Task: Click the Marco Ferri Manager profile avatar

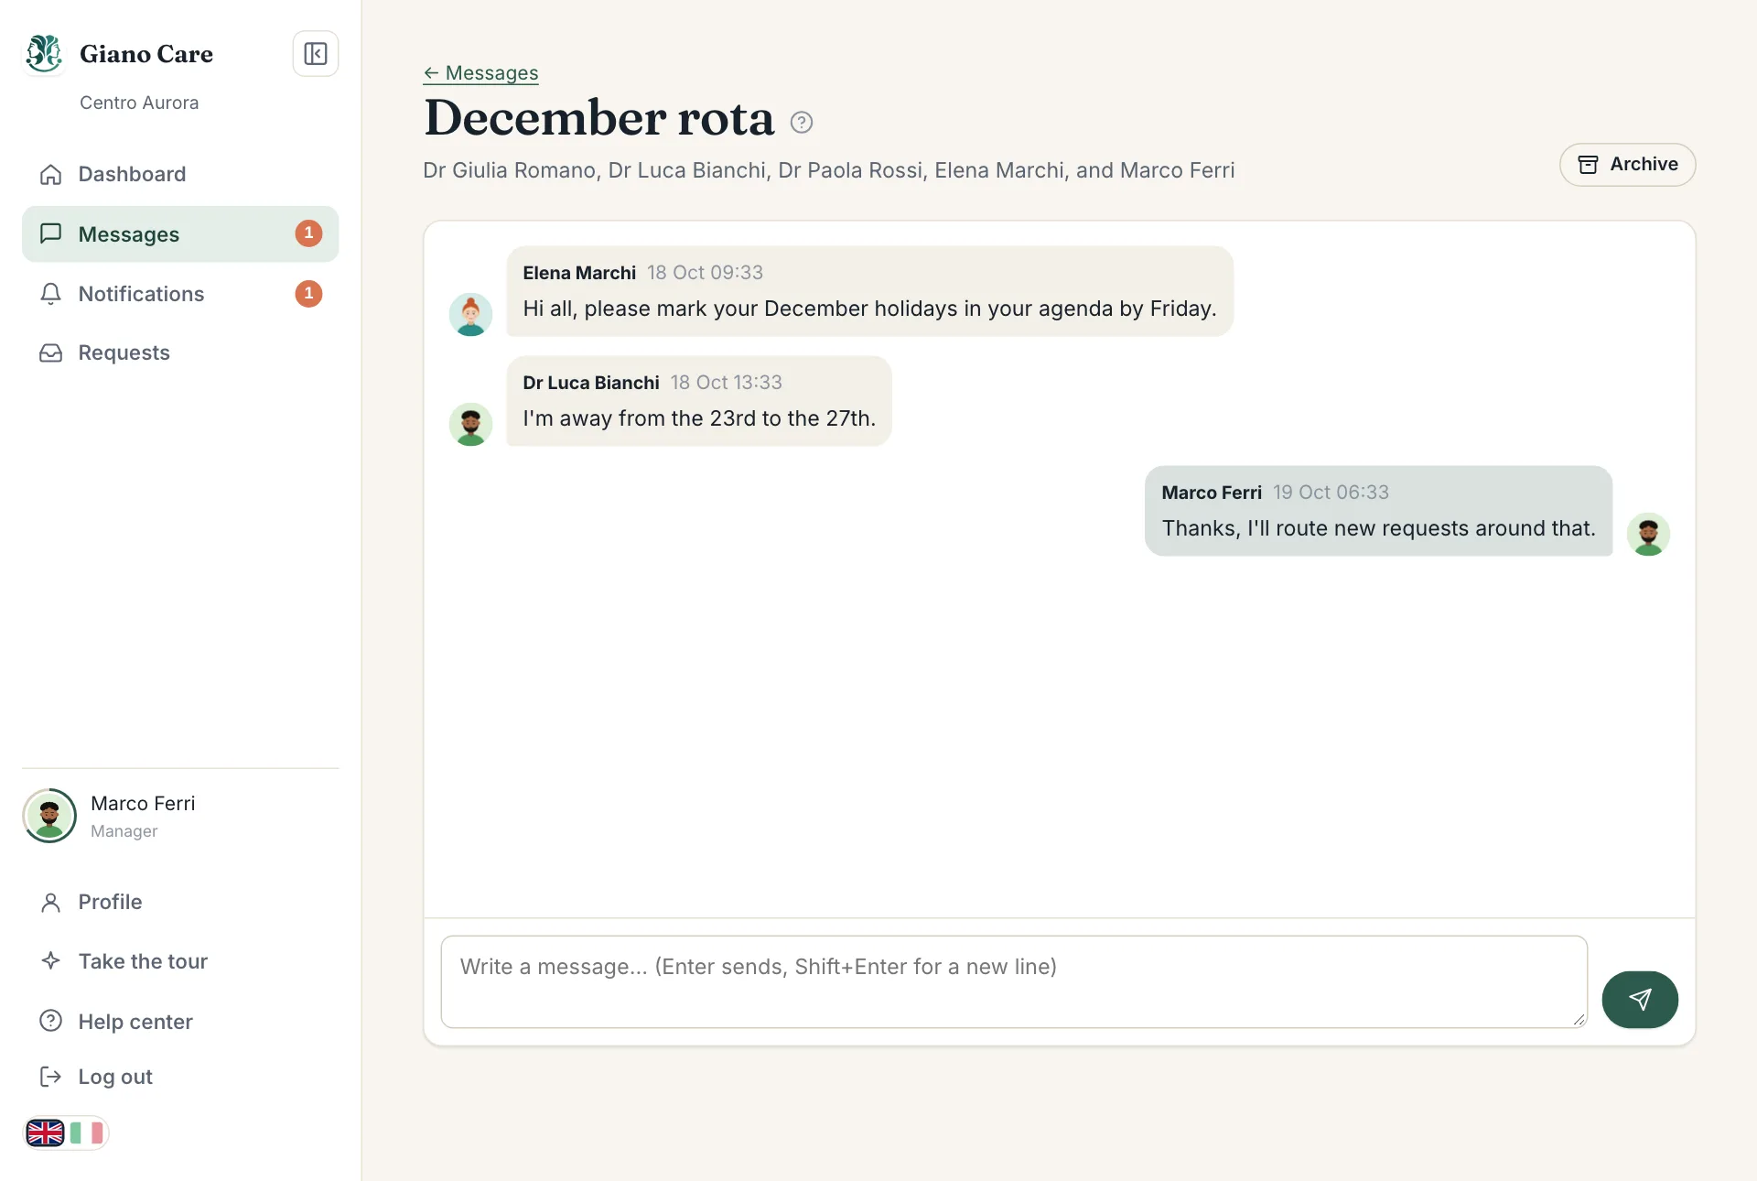Action: pos(49,816)
